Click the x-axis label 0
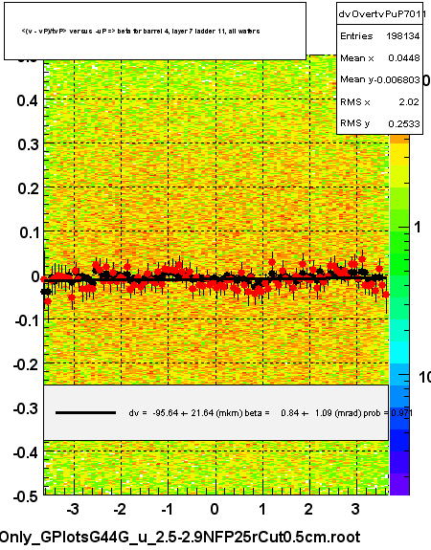 click(x=215, y=509)
